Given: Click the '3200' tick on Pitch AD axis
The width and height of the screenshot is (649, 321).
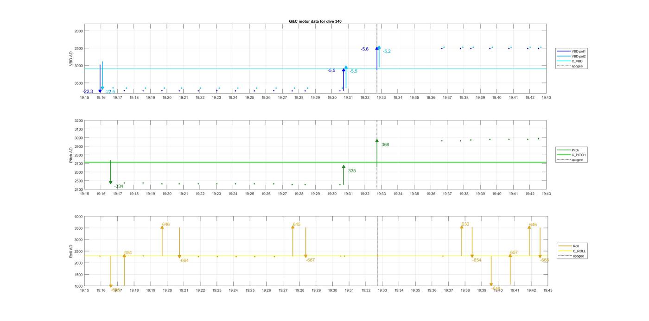Looking at the screenshot, I should pos(78,121).
